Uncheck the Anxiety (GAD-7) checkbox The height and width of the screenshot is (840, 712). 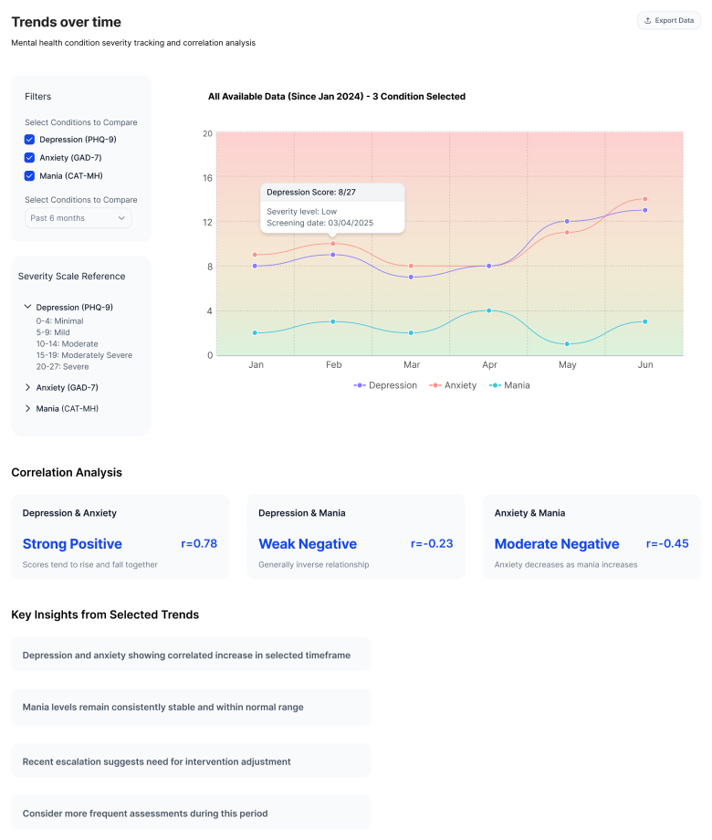pos(29,157)
